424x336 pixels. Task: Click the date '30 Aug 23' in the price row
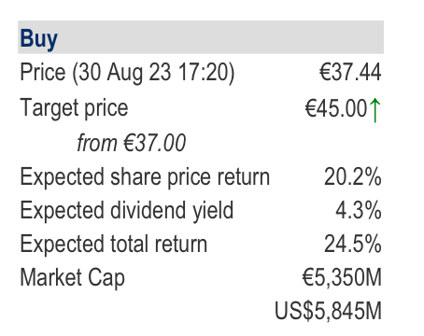[x=124, y=72]
